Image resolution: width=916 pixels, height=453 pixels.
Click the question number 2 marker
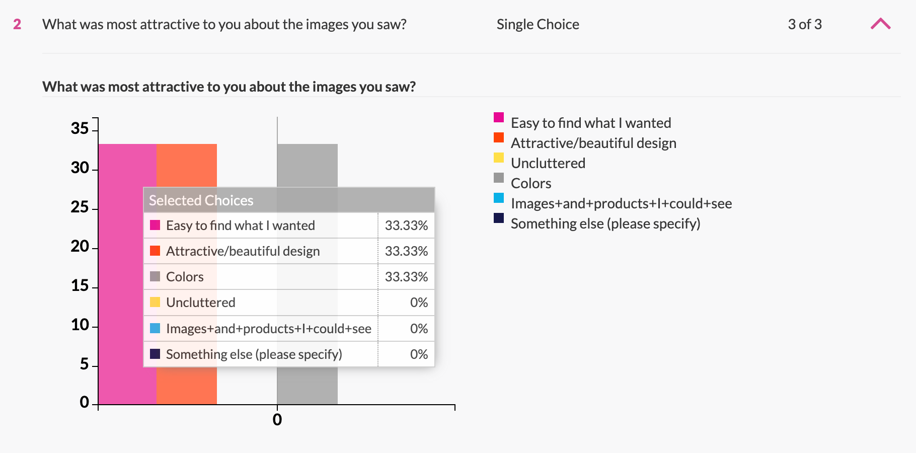tap(17, 24)
